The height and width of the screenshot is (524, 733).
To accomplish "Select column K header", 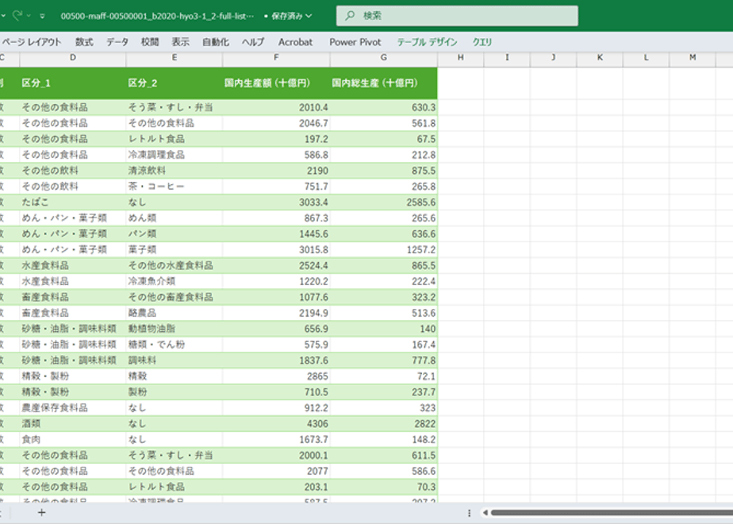I will (x=600, y=57).
